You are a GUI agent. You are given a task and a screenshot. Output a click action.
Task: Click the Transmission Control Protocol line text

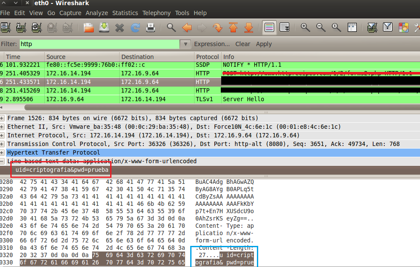[203, 144]
